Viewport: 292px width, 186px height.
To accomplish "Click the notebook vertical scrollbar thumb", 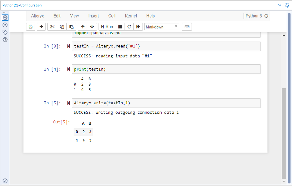I will click(284, 133).
